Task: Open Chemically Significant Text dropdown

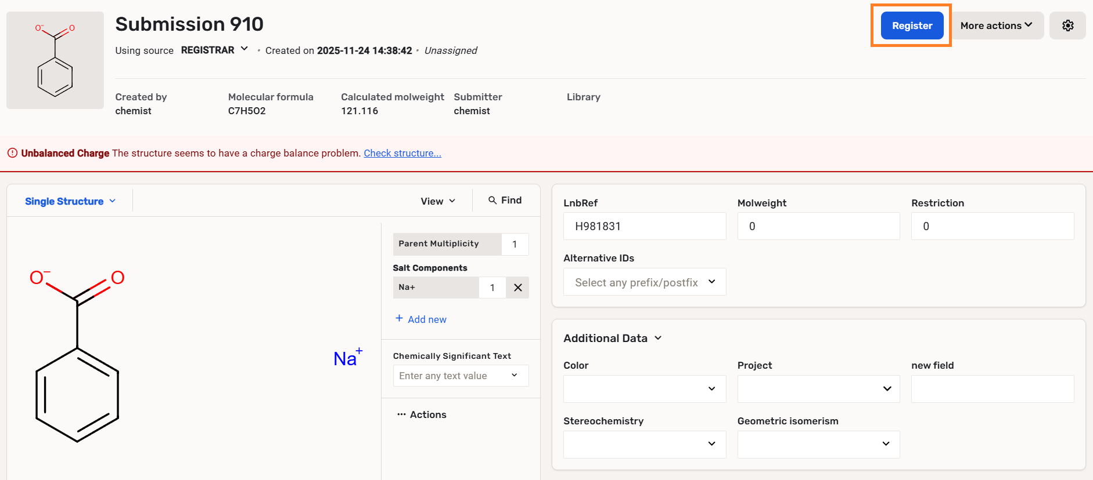Action: point(460,376)
